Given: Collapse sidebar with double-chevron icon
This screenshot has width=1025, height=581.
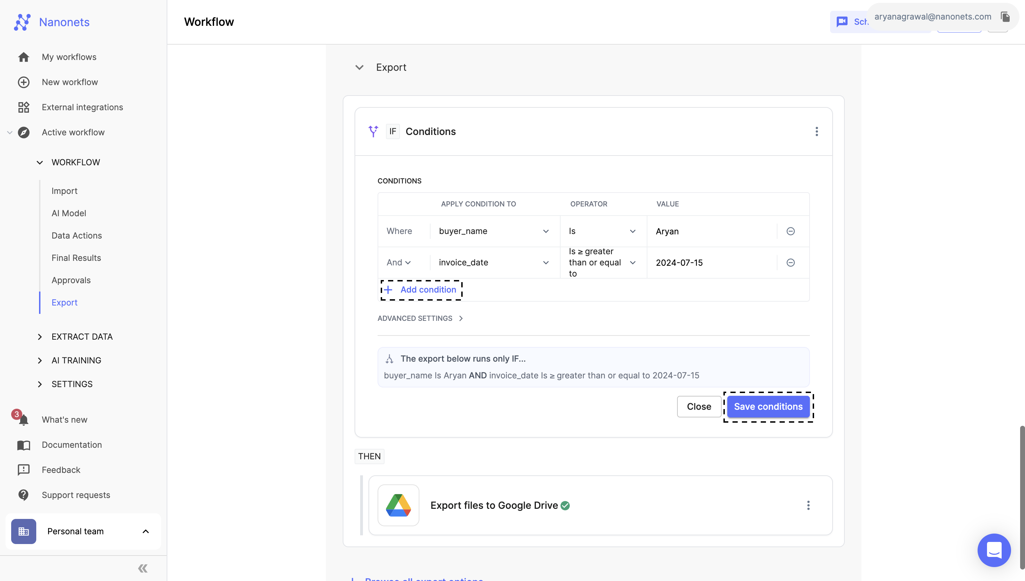Looking at the screenshot, I should (x=143, y=568).
